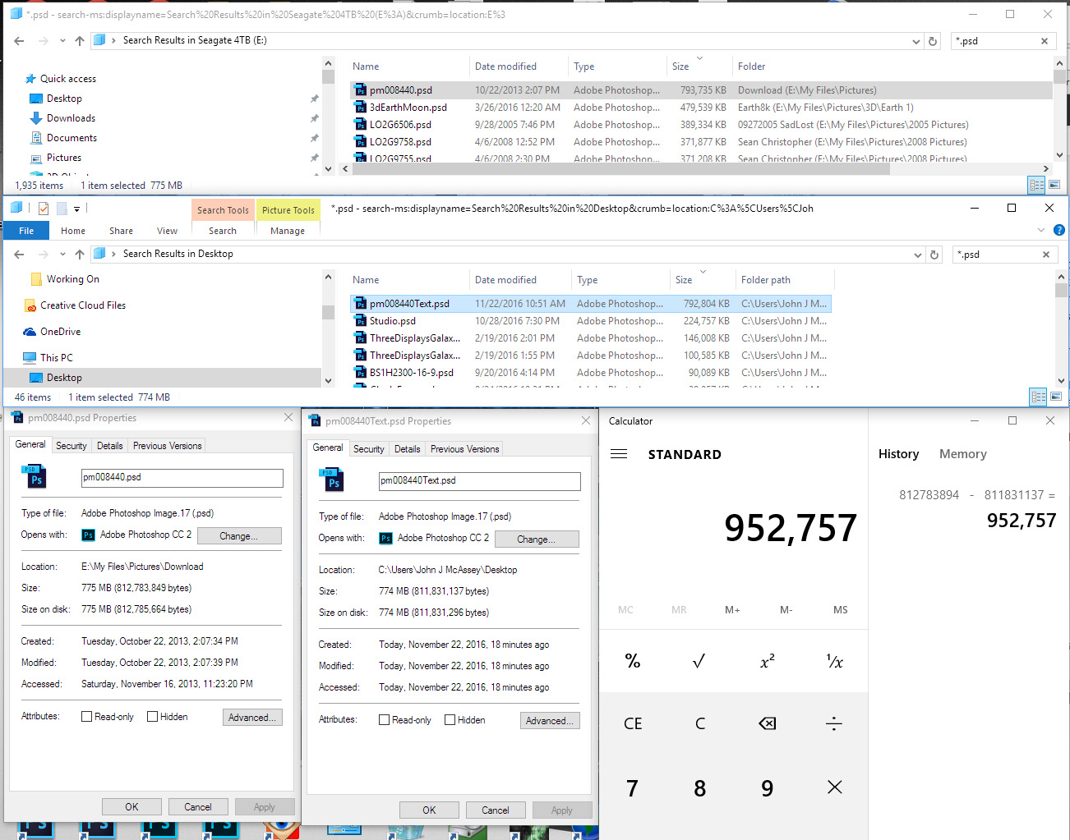Image resolution: width=1070 pixels, height=840 pixels.
Task: Click the up arrow in Seagate search window
Action: click(x=80, y=41)
